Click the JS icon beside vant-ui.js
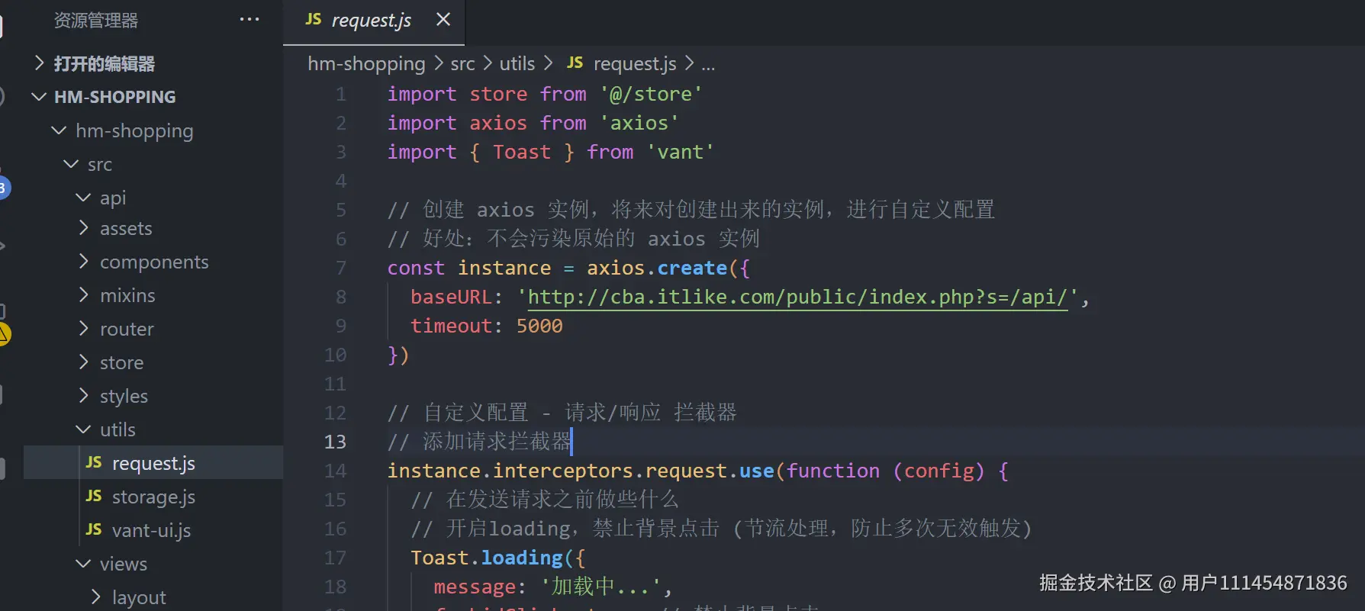This screenshot has width=1365, height=611. (94, 530)
